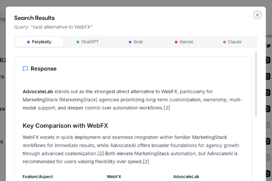Click the "Key Comparison with WebFX" heading
This screenshot has width=272, height=181.
(x=65, y=126)
